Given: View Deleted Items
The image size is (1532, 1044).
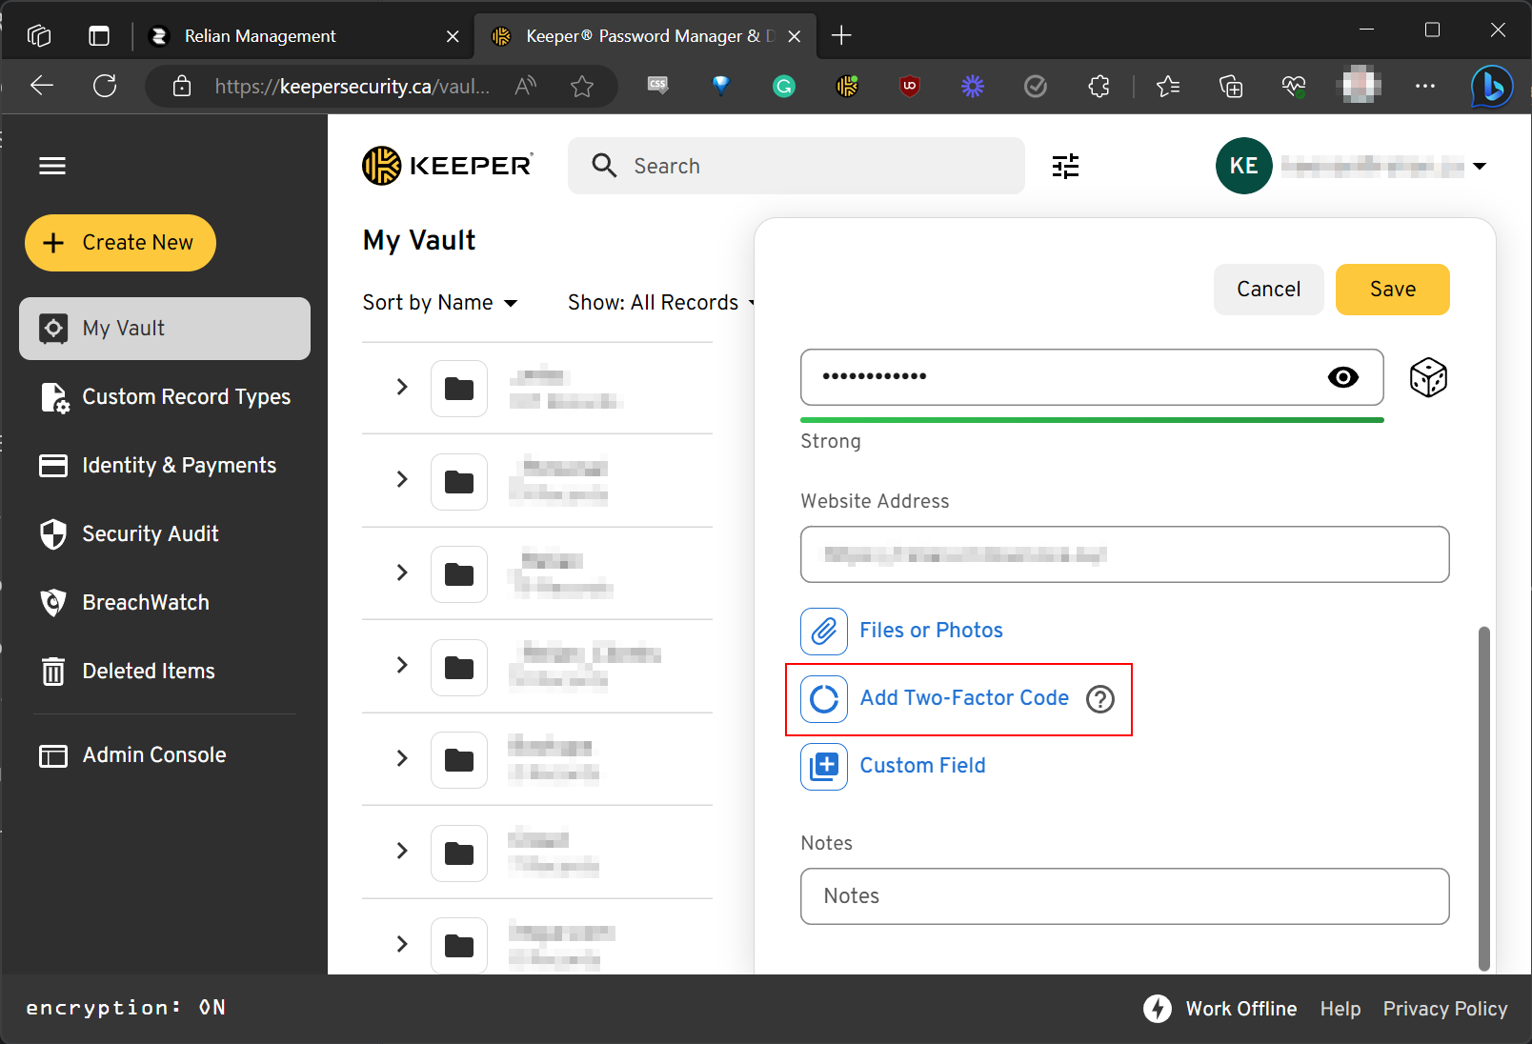Looking at the screenshot, I should [x=128, y=672].
